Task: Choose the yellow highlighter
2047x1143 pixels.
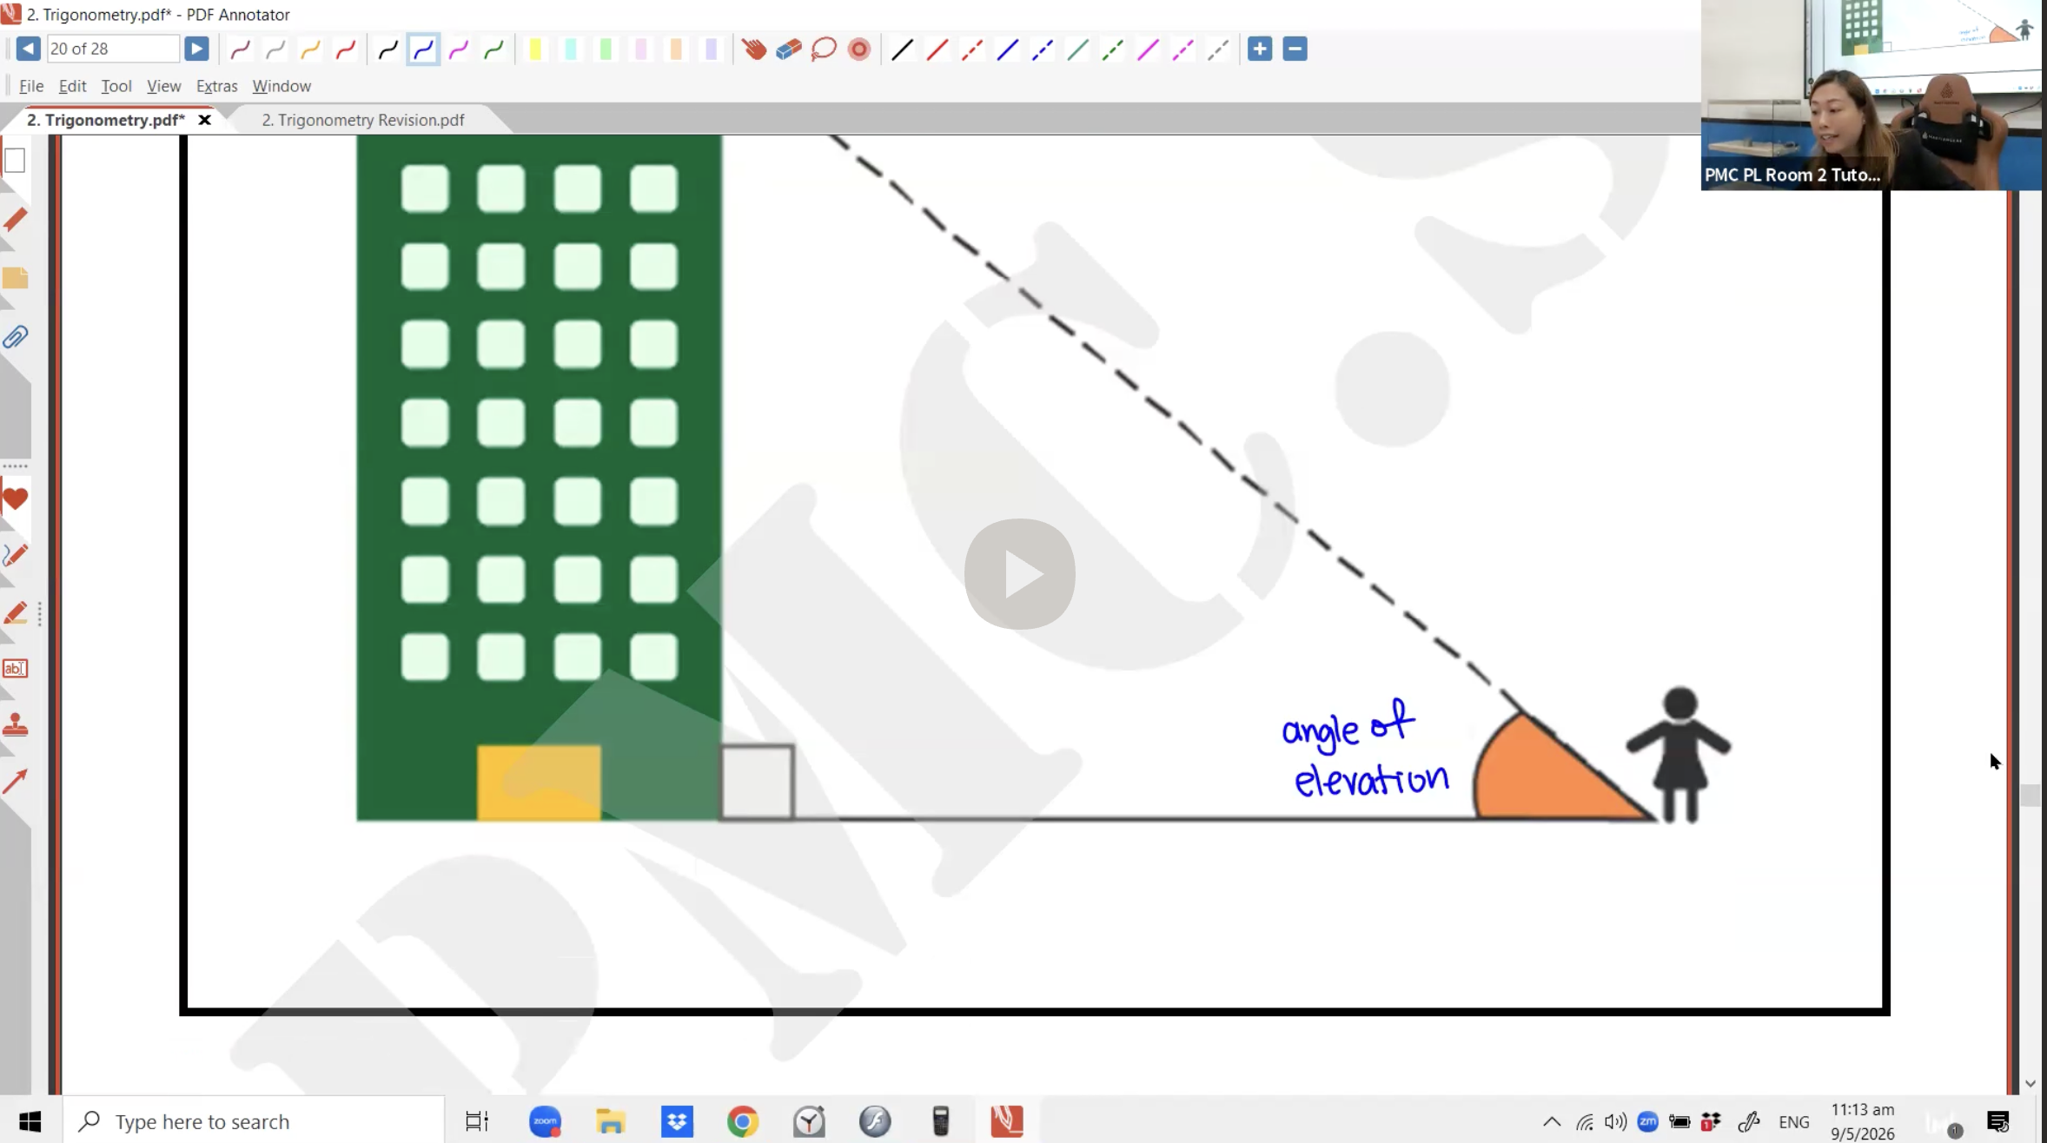Action: [x=535, y=50]
